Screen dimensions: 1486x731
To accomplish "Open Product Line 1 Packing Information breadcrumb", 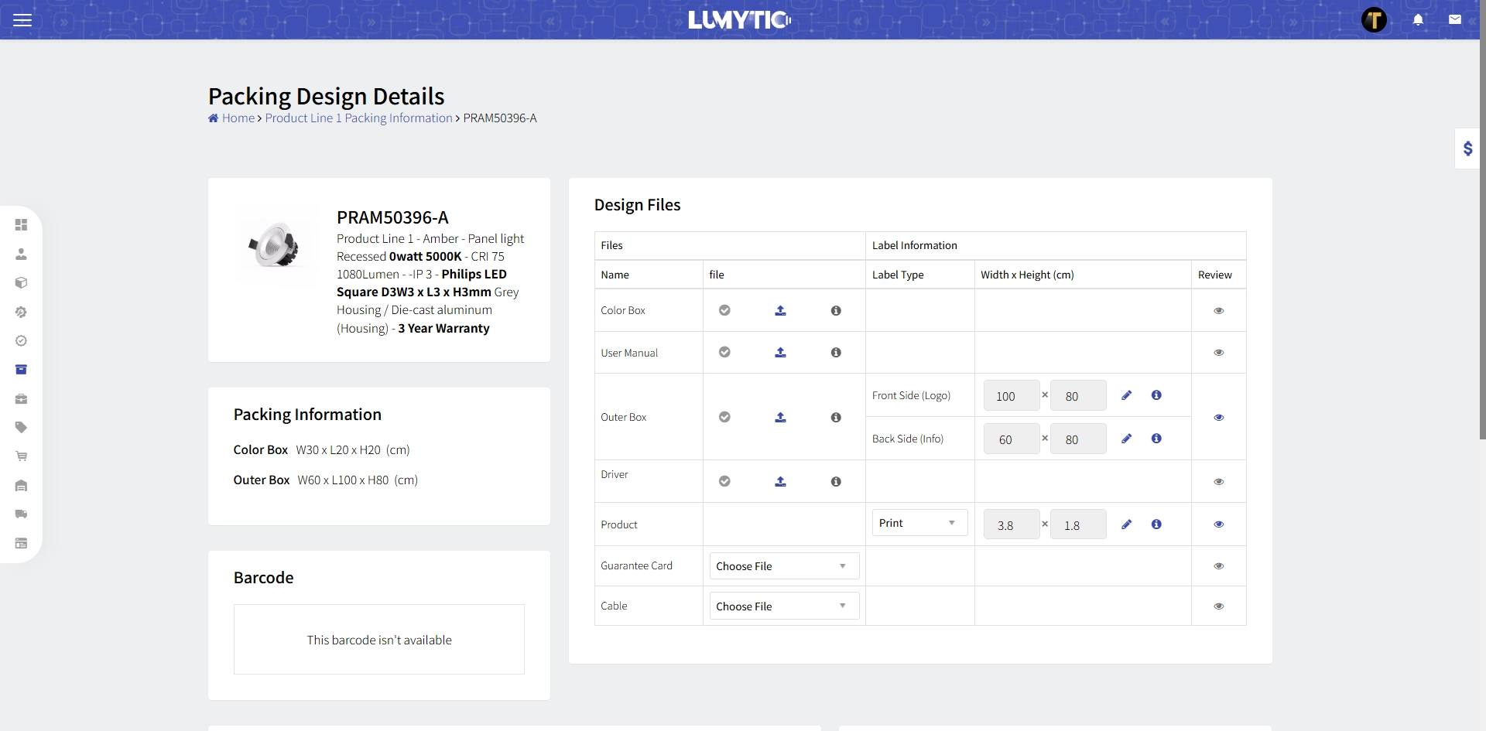I will pos(358,118).
